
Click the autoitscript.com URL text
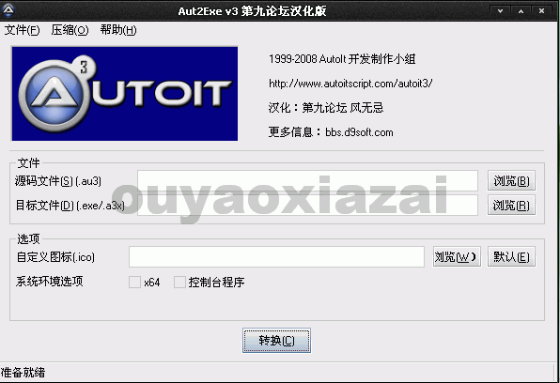tap(350, 84)
